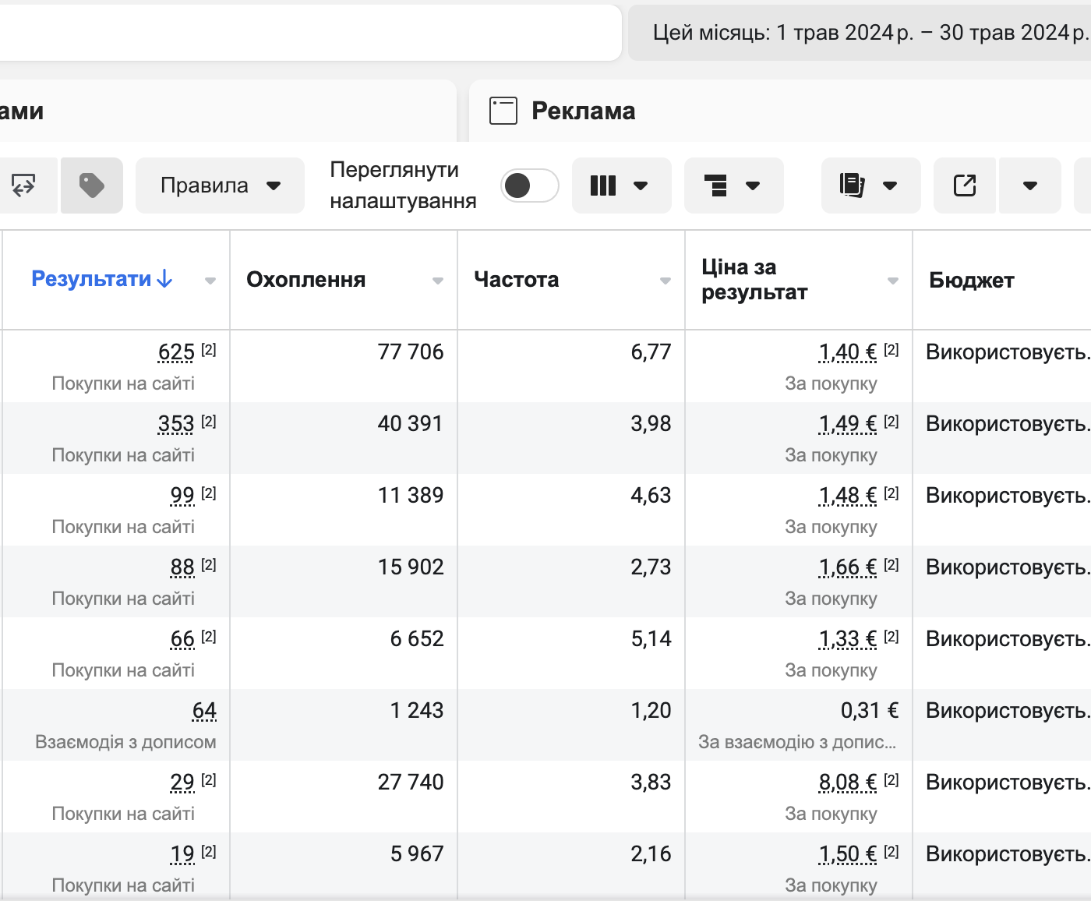Sort by the Результати column header
The image size is (1091, 901).
pyautogui.click(x=101, y=279)
